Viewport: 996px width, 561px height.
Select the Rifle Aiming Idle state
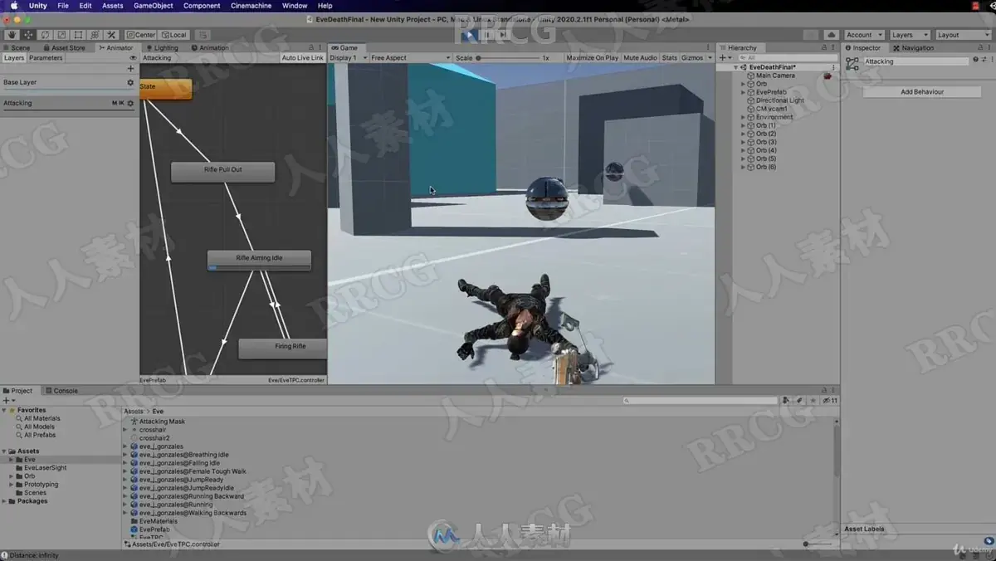[259, 260]
